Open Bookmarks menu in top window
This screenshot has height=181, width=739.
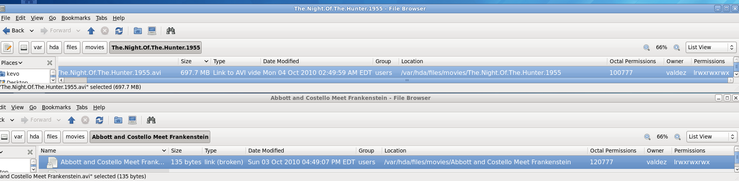coord(76,18)
